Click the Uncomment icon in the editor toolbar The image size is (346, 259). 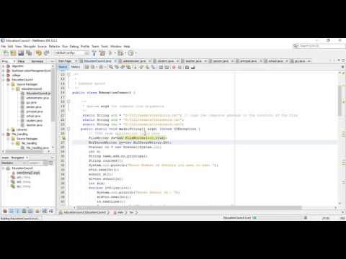[x=192, y=67]
